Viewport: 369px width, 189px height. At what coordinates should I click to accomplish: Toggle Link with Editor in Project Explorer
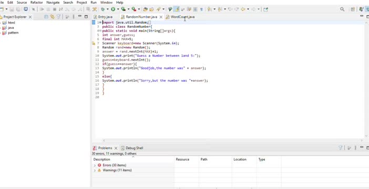52,17
